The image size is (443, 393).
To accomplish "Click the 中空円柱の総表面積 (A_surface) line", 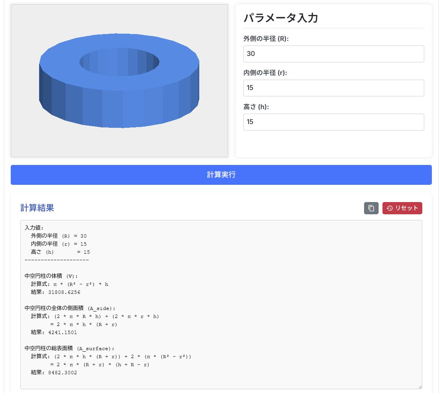I will 69,349.
